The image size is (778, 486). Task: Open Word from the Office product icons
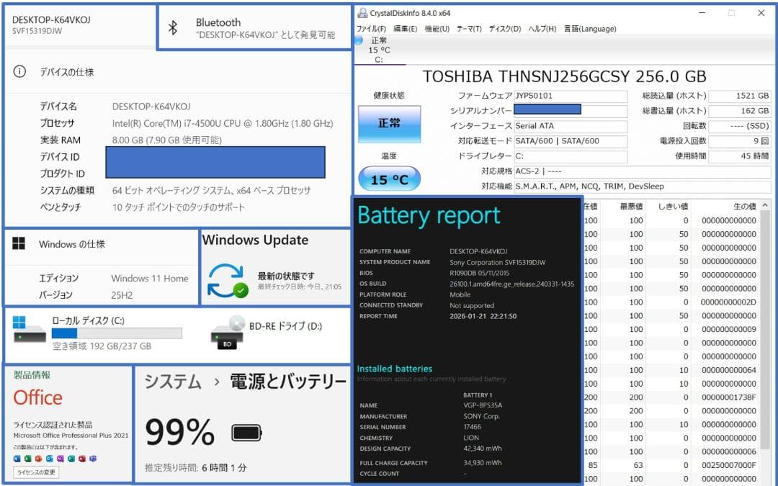click(x=17, y=459)
